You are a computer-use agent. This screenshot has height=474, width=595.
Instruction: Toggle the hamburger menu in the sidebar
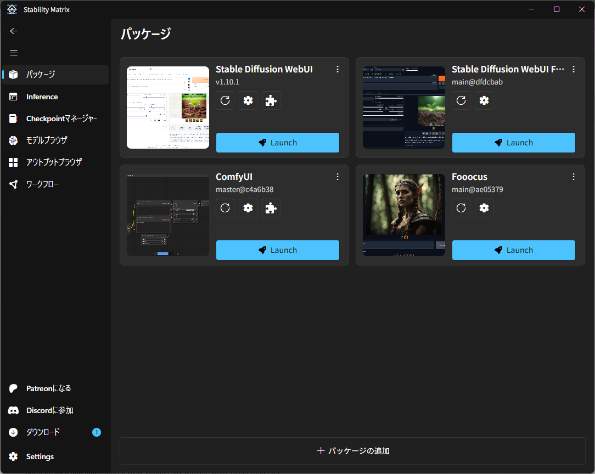pyautogui.click(x=14, y=53)
